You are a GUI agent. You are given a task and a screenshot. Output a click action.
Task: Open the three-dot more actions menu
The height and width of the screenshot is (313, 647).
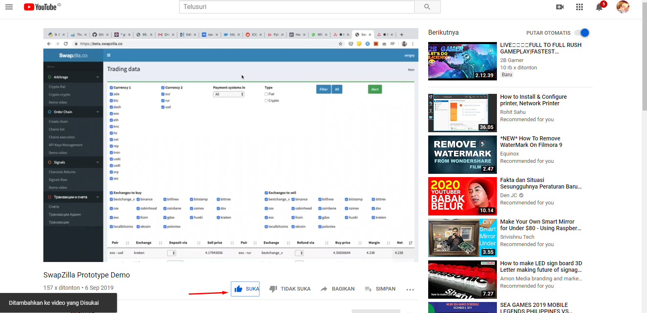pyautogui.click(x=410, y=289)
